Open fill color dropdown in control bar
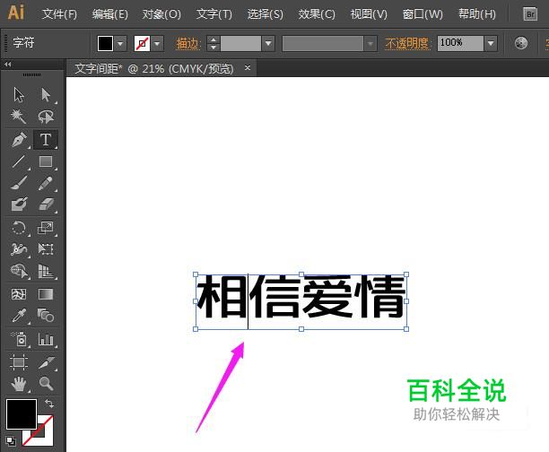Screen dimensions: 549x452 [x=120, y=44]
